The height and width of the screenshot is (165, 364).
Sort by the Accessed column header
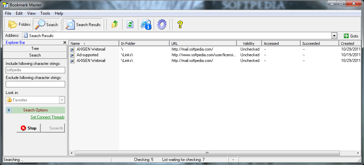point(281,43)
